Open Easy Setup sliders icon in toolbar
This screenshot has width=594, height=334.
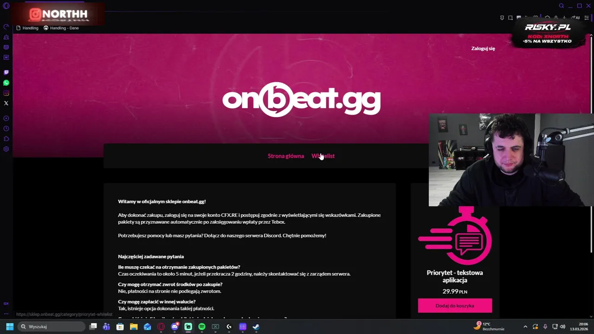pyautogui.click(x=587, y=18)
